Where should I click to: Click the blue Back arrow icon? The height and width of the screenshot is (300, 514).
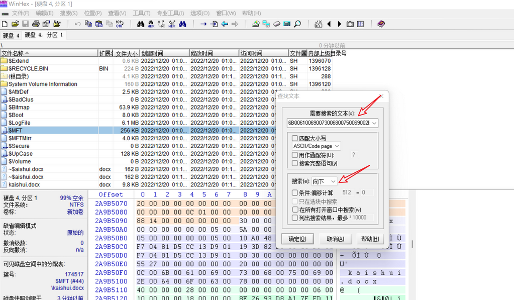225,24
